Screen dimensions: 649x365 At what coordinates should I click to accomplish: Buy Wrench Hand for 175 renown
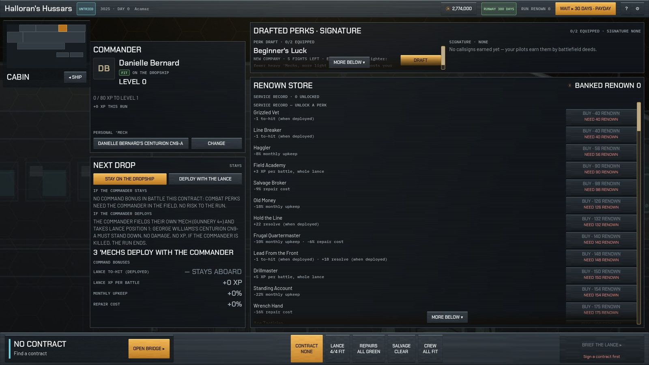pyautogui.click(x=601, y=309)
